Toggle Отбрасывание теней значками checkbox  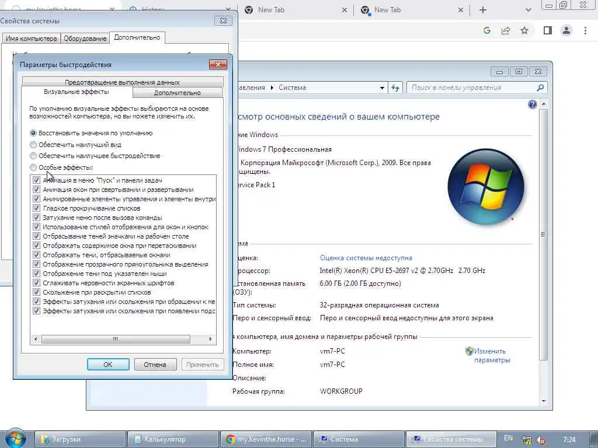(x=36, y=236)
